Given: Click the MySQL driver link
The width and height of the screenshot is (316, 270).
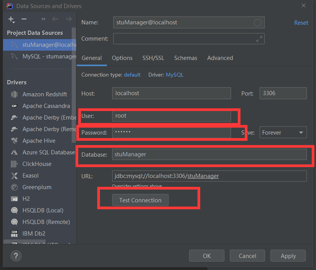Looking at the screenshot, I should [x=175, y=75].
